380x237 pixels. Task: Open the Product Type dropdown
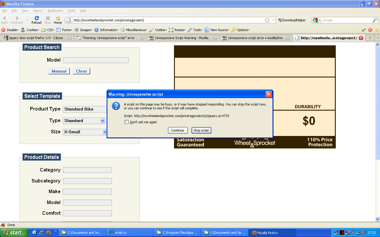pos(85,109)
